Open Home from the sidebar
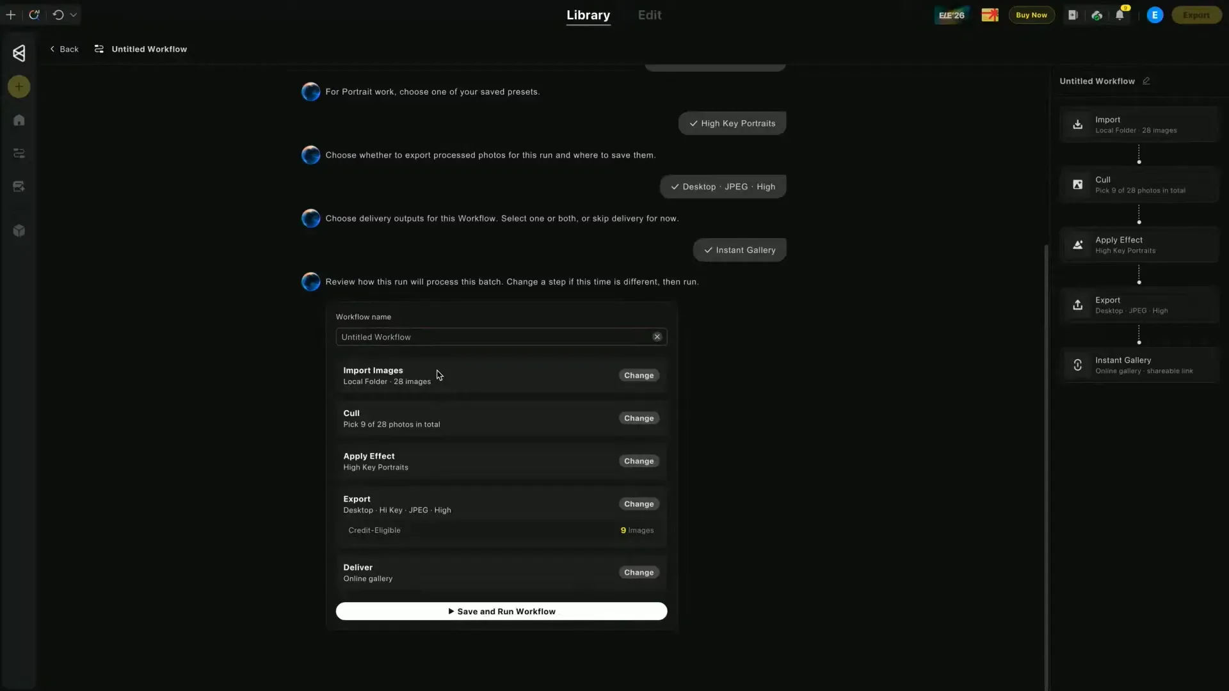 point(19,120)
